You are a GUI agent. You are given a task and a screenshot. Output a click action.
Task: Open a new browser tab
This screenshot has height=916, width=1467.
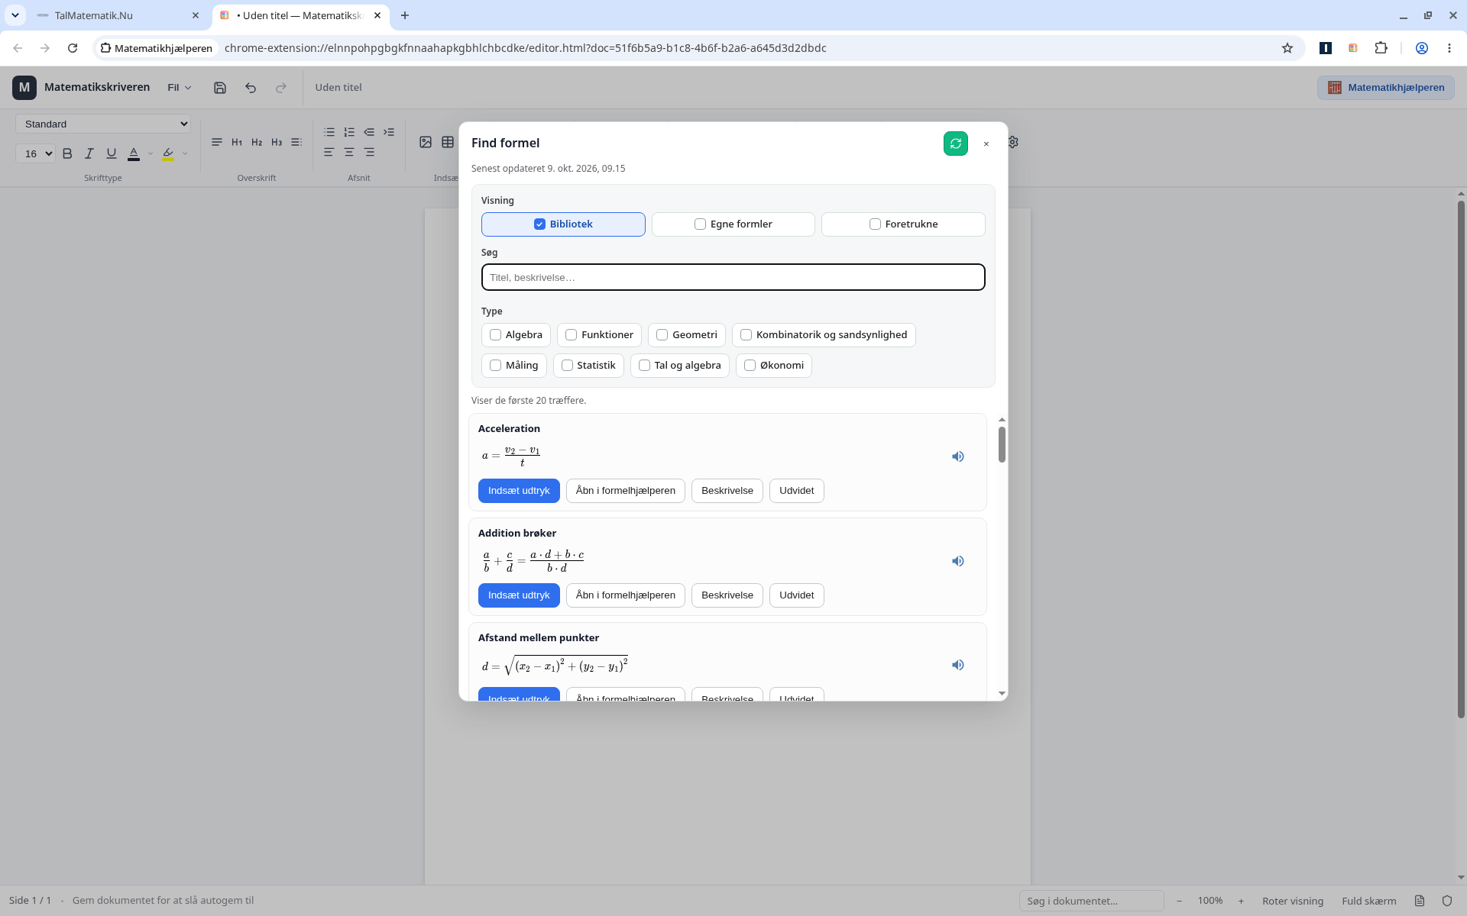click(405, 15)
